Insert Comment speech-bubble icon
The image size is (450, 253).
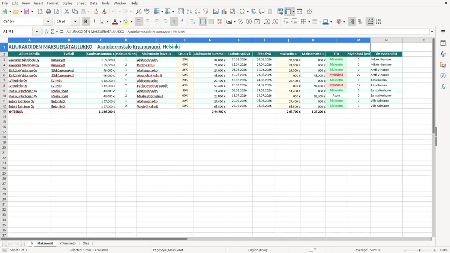coord(262,12)
